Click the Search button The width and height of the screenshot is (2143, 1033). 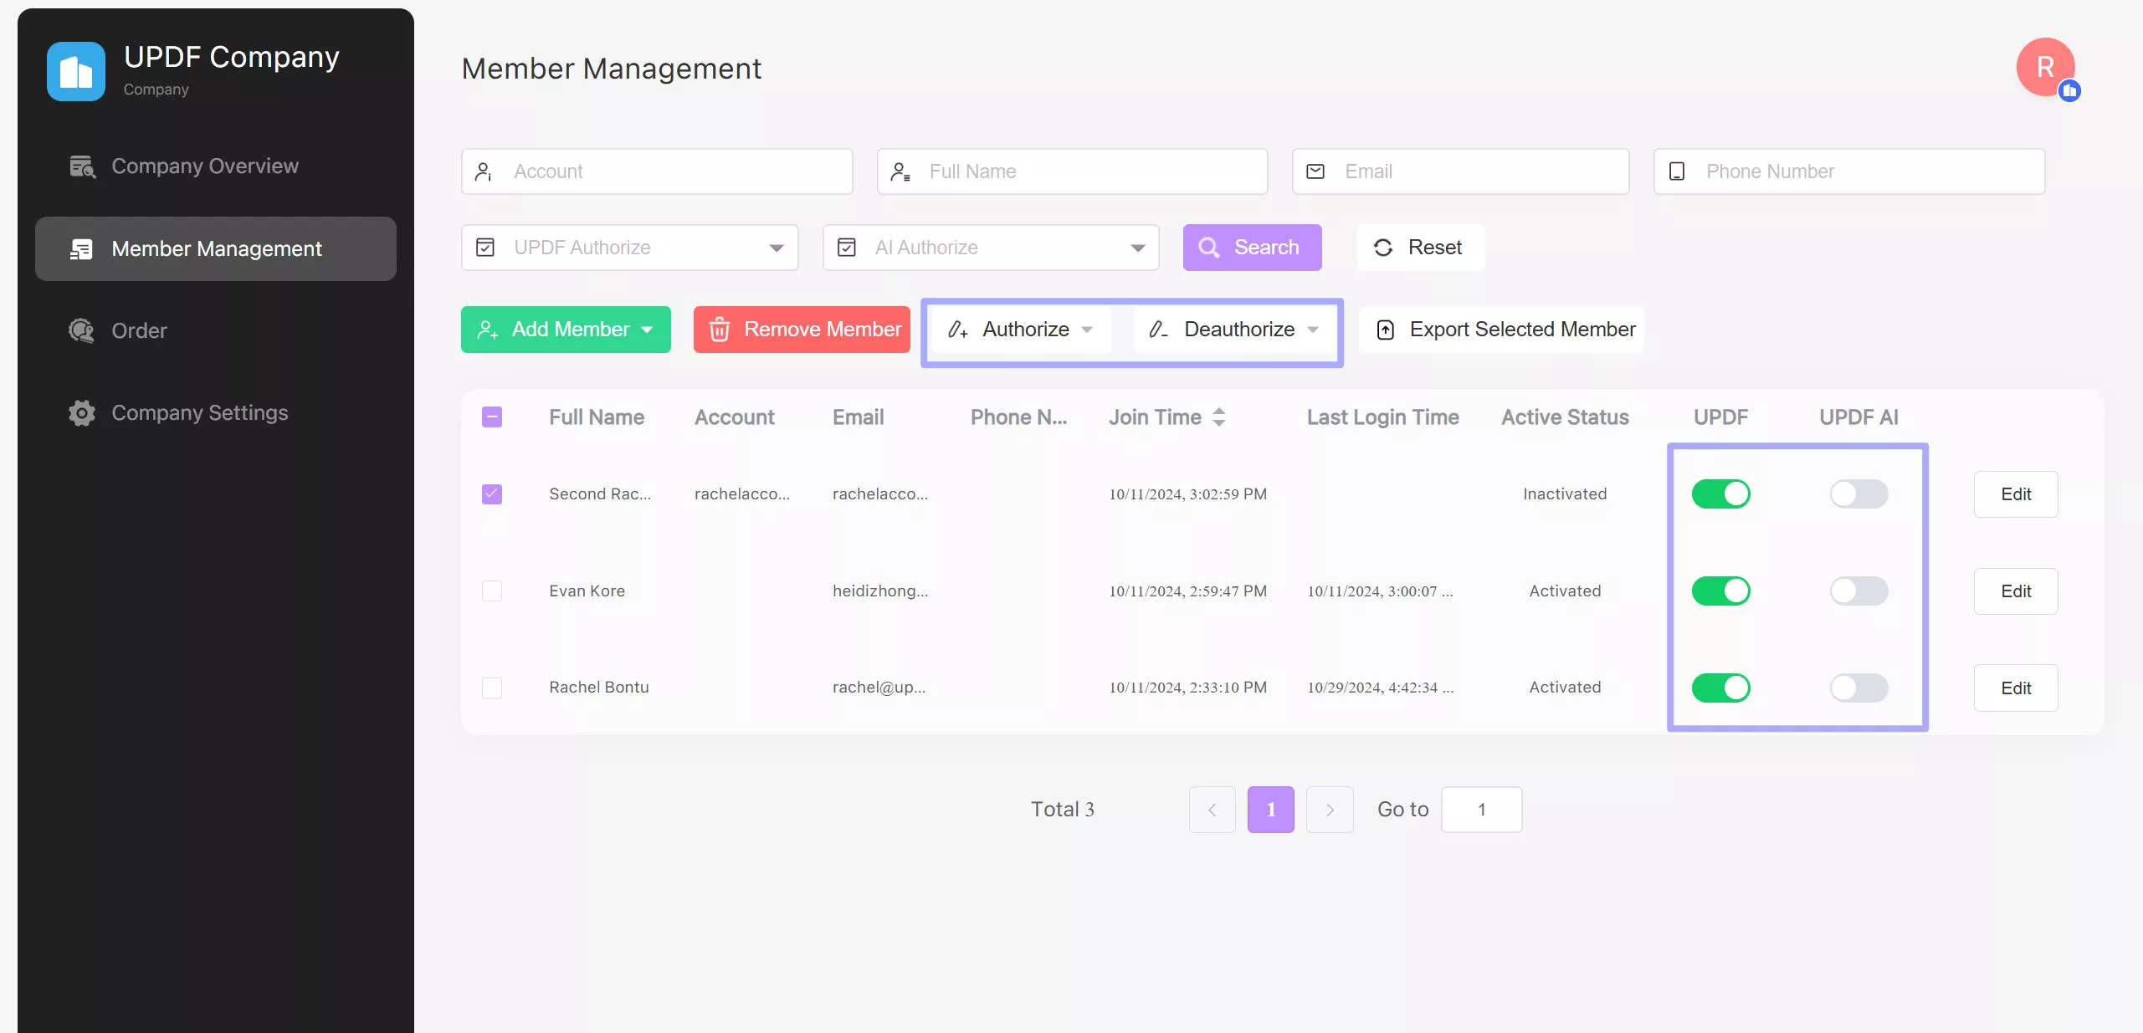pyautogui.click(x=1252, y=248)
